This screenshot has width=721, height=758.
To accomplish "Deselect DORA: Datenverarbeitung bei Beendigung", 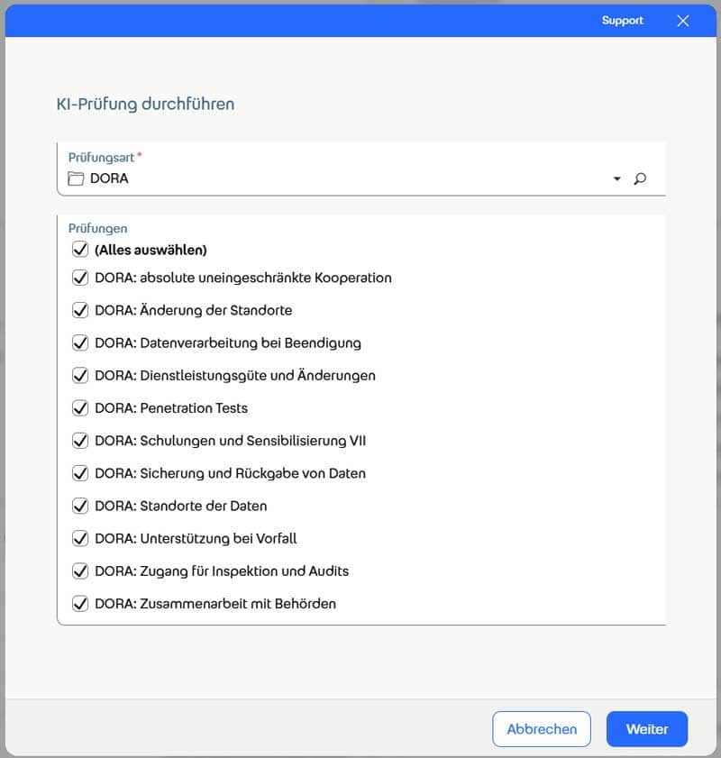I will pyautogui.click(x=80, y=342).
